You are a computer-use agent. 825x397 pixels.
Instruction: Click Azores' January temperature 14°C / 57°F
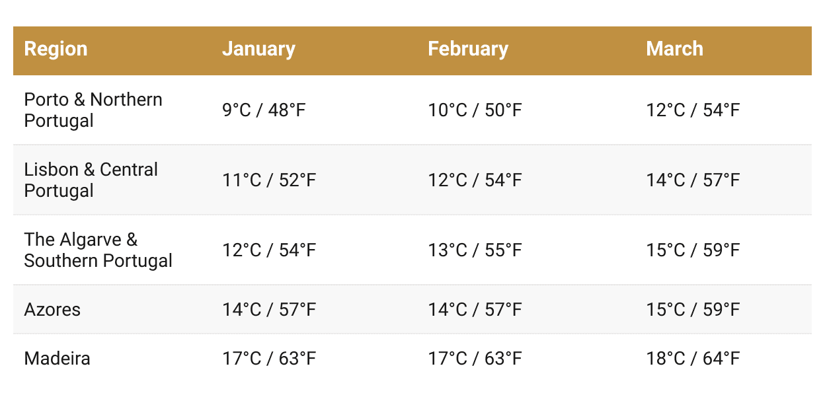tap(269, 310)
